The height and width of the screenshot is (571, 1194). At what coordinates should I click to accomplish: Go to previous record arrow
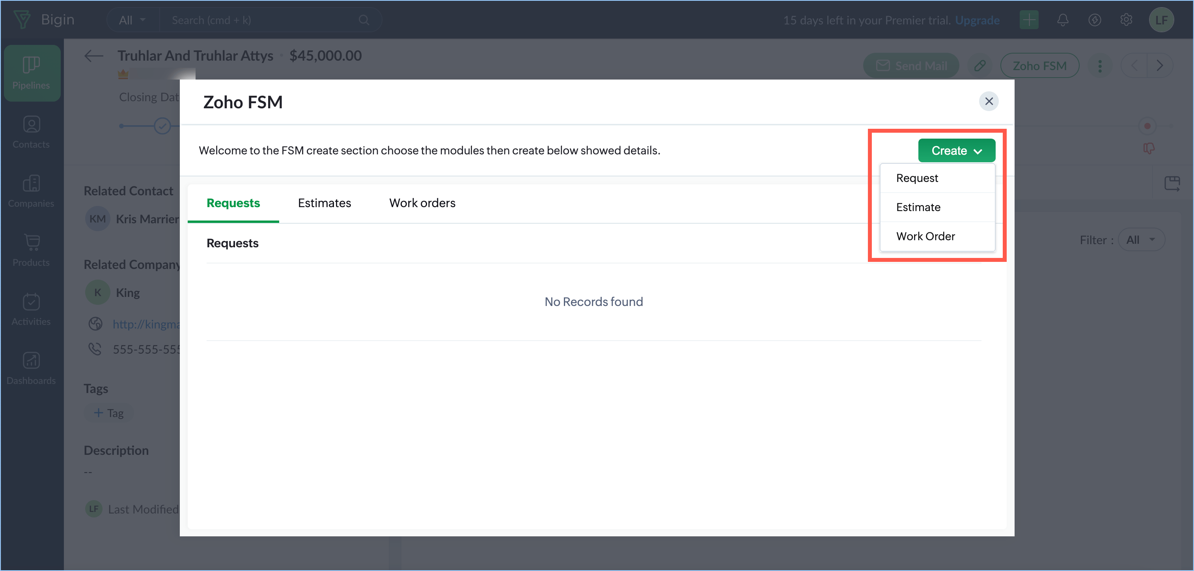1134,66
